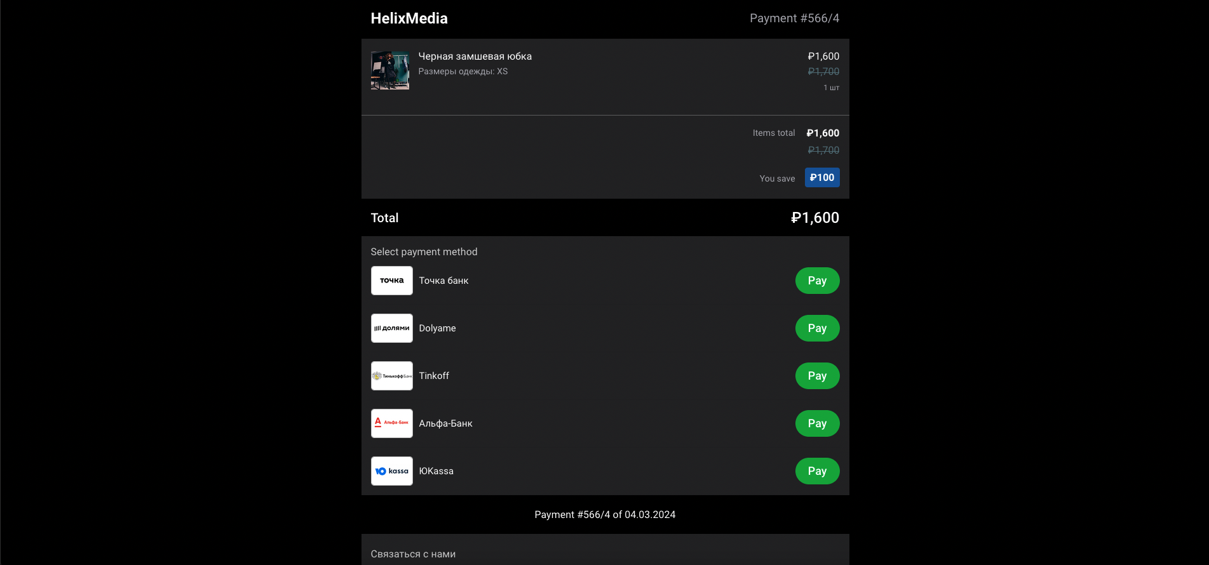
Task: Click the ₽100 savings badge
Action: tap(822, 178)
